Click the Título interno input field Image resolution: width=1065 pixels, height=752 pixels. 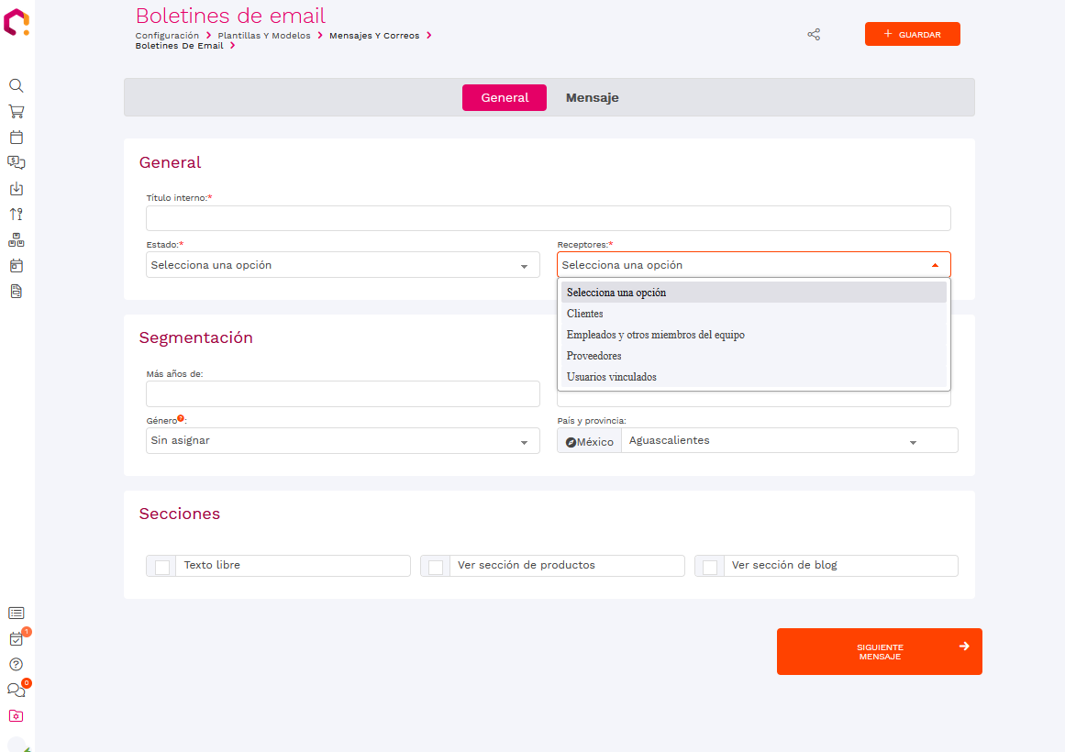click(548, 218)
